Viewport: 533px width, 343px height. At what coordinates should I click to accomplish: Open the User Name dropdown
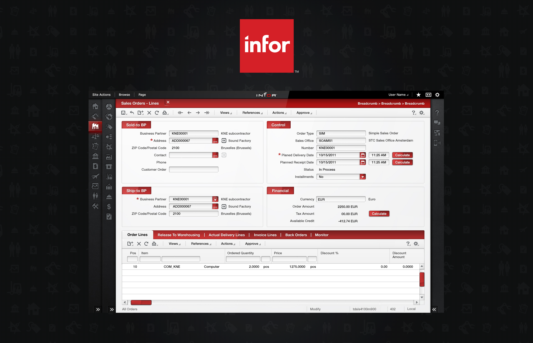[398, 95]
